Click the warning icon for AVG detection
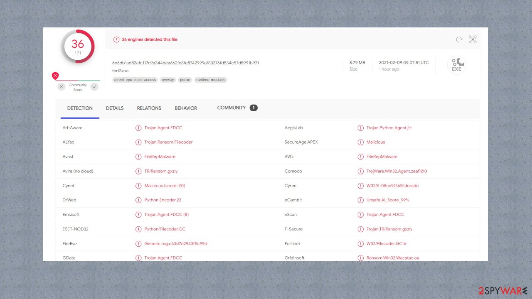Screen dimensions: 532x299 click(x=360, y=157)
